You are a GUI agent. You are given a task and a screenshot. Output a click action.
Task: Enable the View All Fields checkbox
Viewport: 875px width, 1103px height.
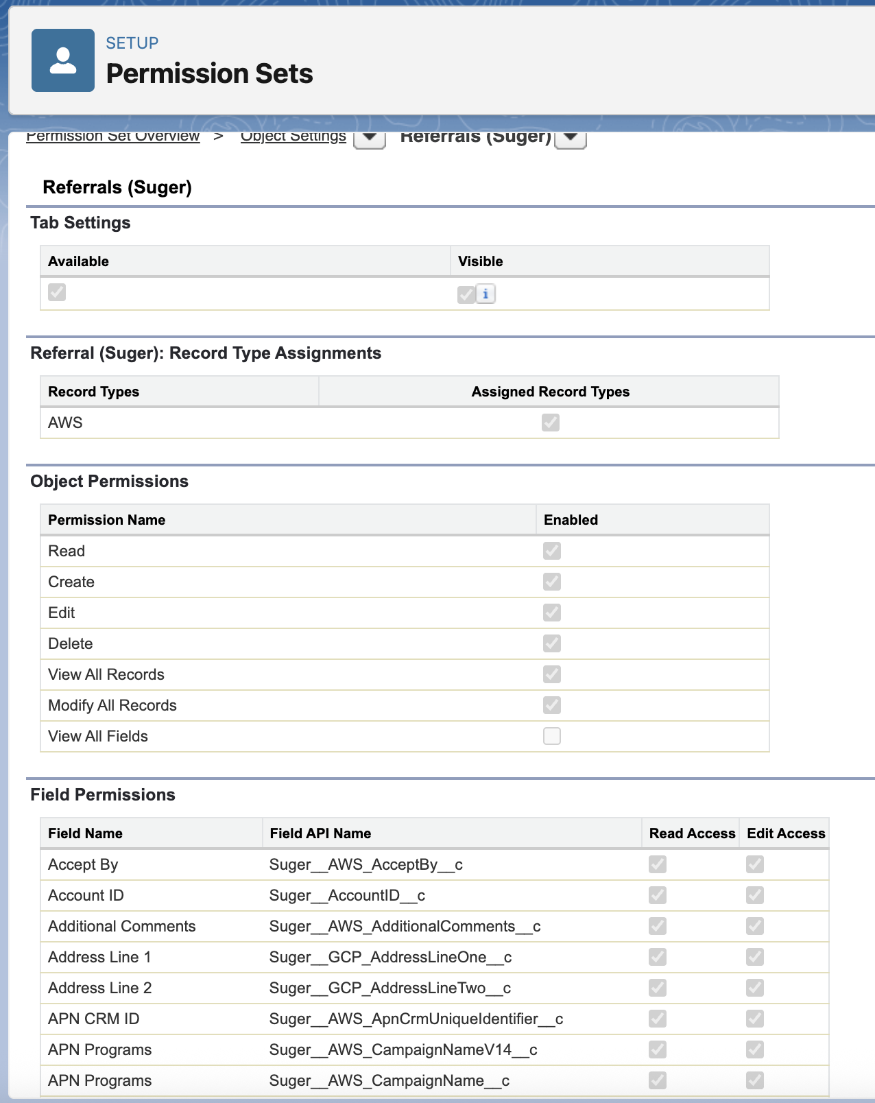click(552, 736)
